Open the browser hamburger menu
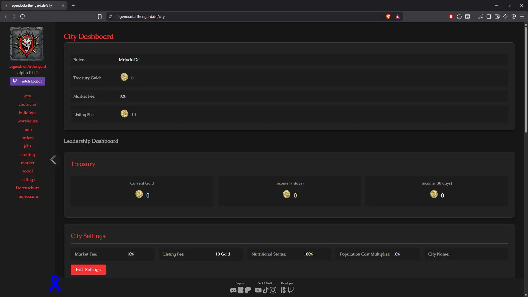This screenshot has height=297, width=528. click(x=522, y=16)
